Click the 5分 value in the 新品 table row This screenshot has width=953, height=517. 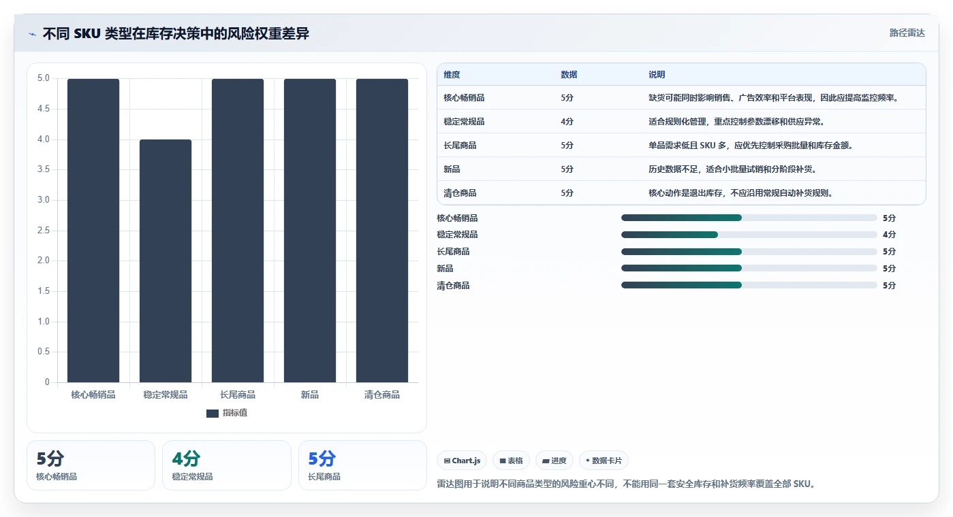(x=567, y=169)
